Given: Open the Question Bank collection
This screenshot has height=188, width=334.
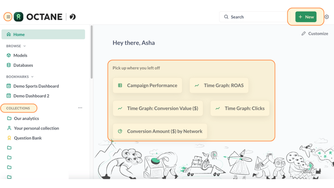Looking at the screenshot, I should 43,138.
